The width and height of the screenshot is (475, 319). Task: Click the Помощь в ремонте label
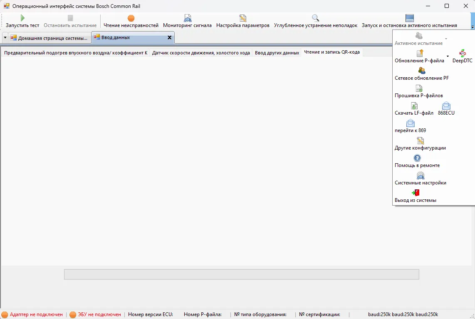[x=417, y=165]
